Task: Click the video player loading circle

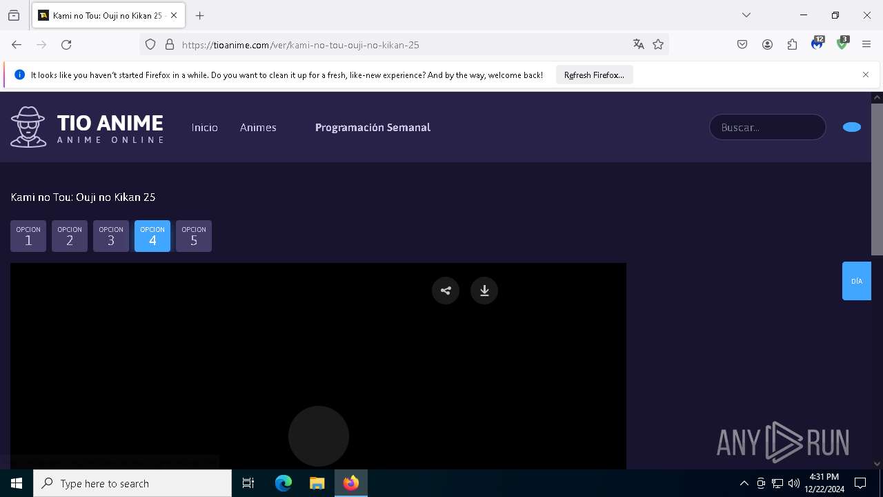Action: coord(319,436)
